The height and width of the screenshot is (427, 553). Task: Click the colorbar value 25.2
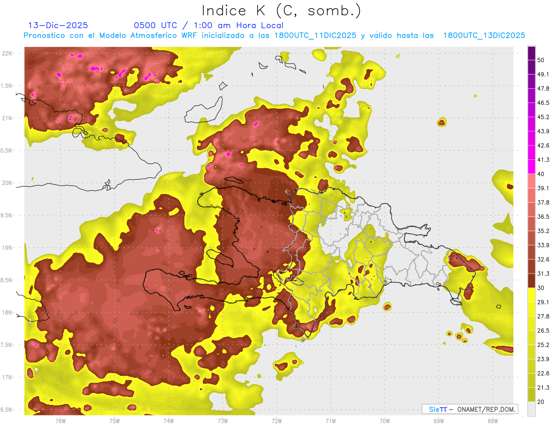point(543,345)
